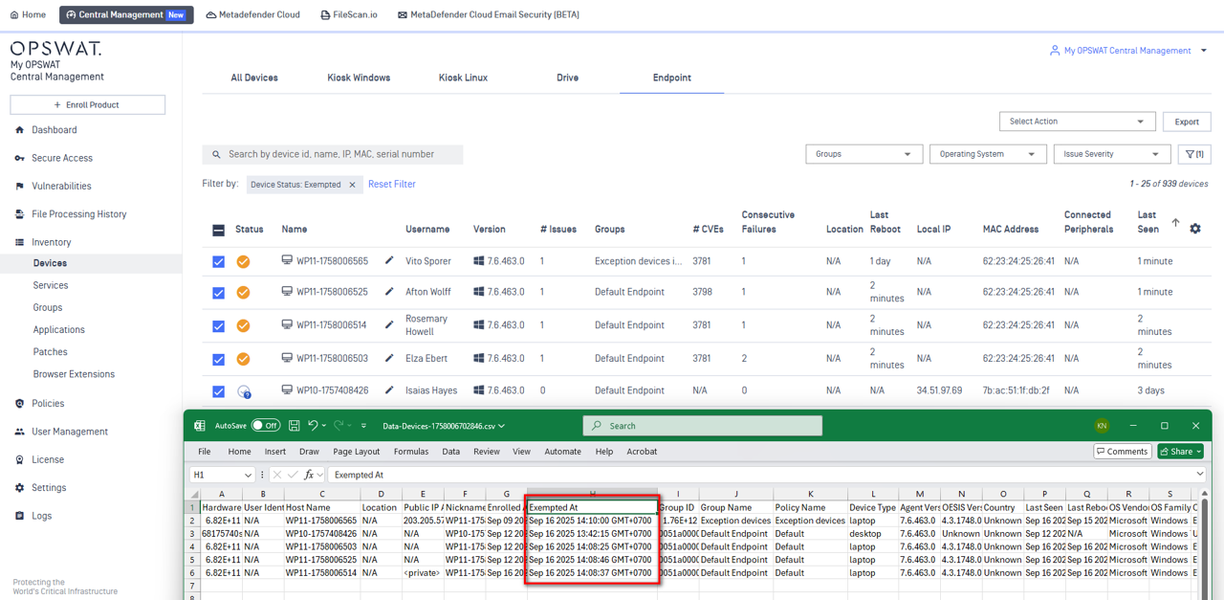Sort by Last Seen arrow icon

click(1175, 223)
